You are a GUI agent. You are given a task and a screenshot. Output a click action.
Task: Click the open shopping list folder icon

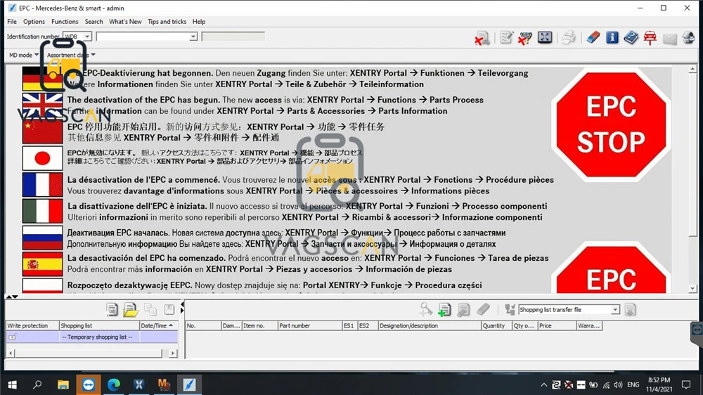click(x=131, y=309)
